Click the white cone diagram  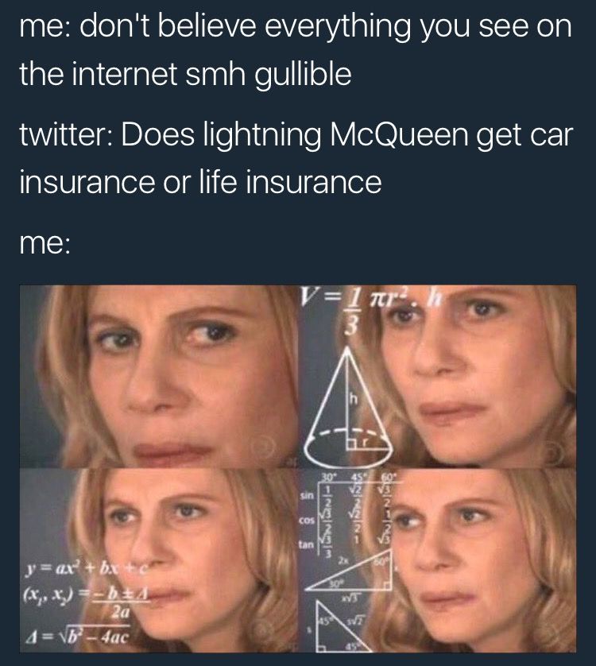pos(347,406)
